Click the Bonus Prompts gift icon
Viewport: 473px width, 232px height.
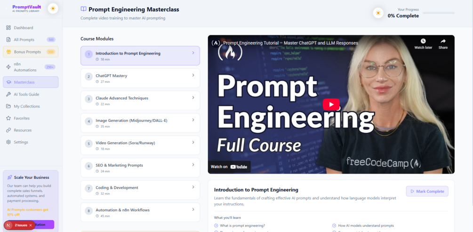tap(8, 52)
